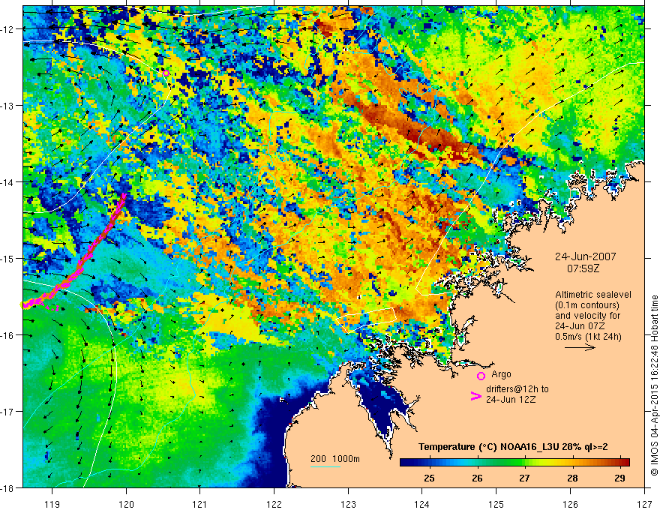Click the velocity scale arrow in the legend

coord(580,347)
